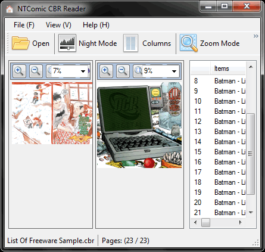Click the NTComic house icon in title bar
This screenshot has width=265, height=252.
pyautogui.click(x=10, y=9)
